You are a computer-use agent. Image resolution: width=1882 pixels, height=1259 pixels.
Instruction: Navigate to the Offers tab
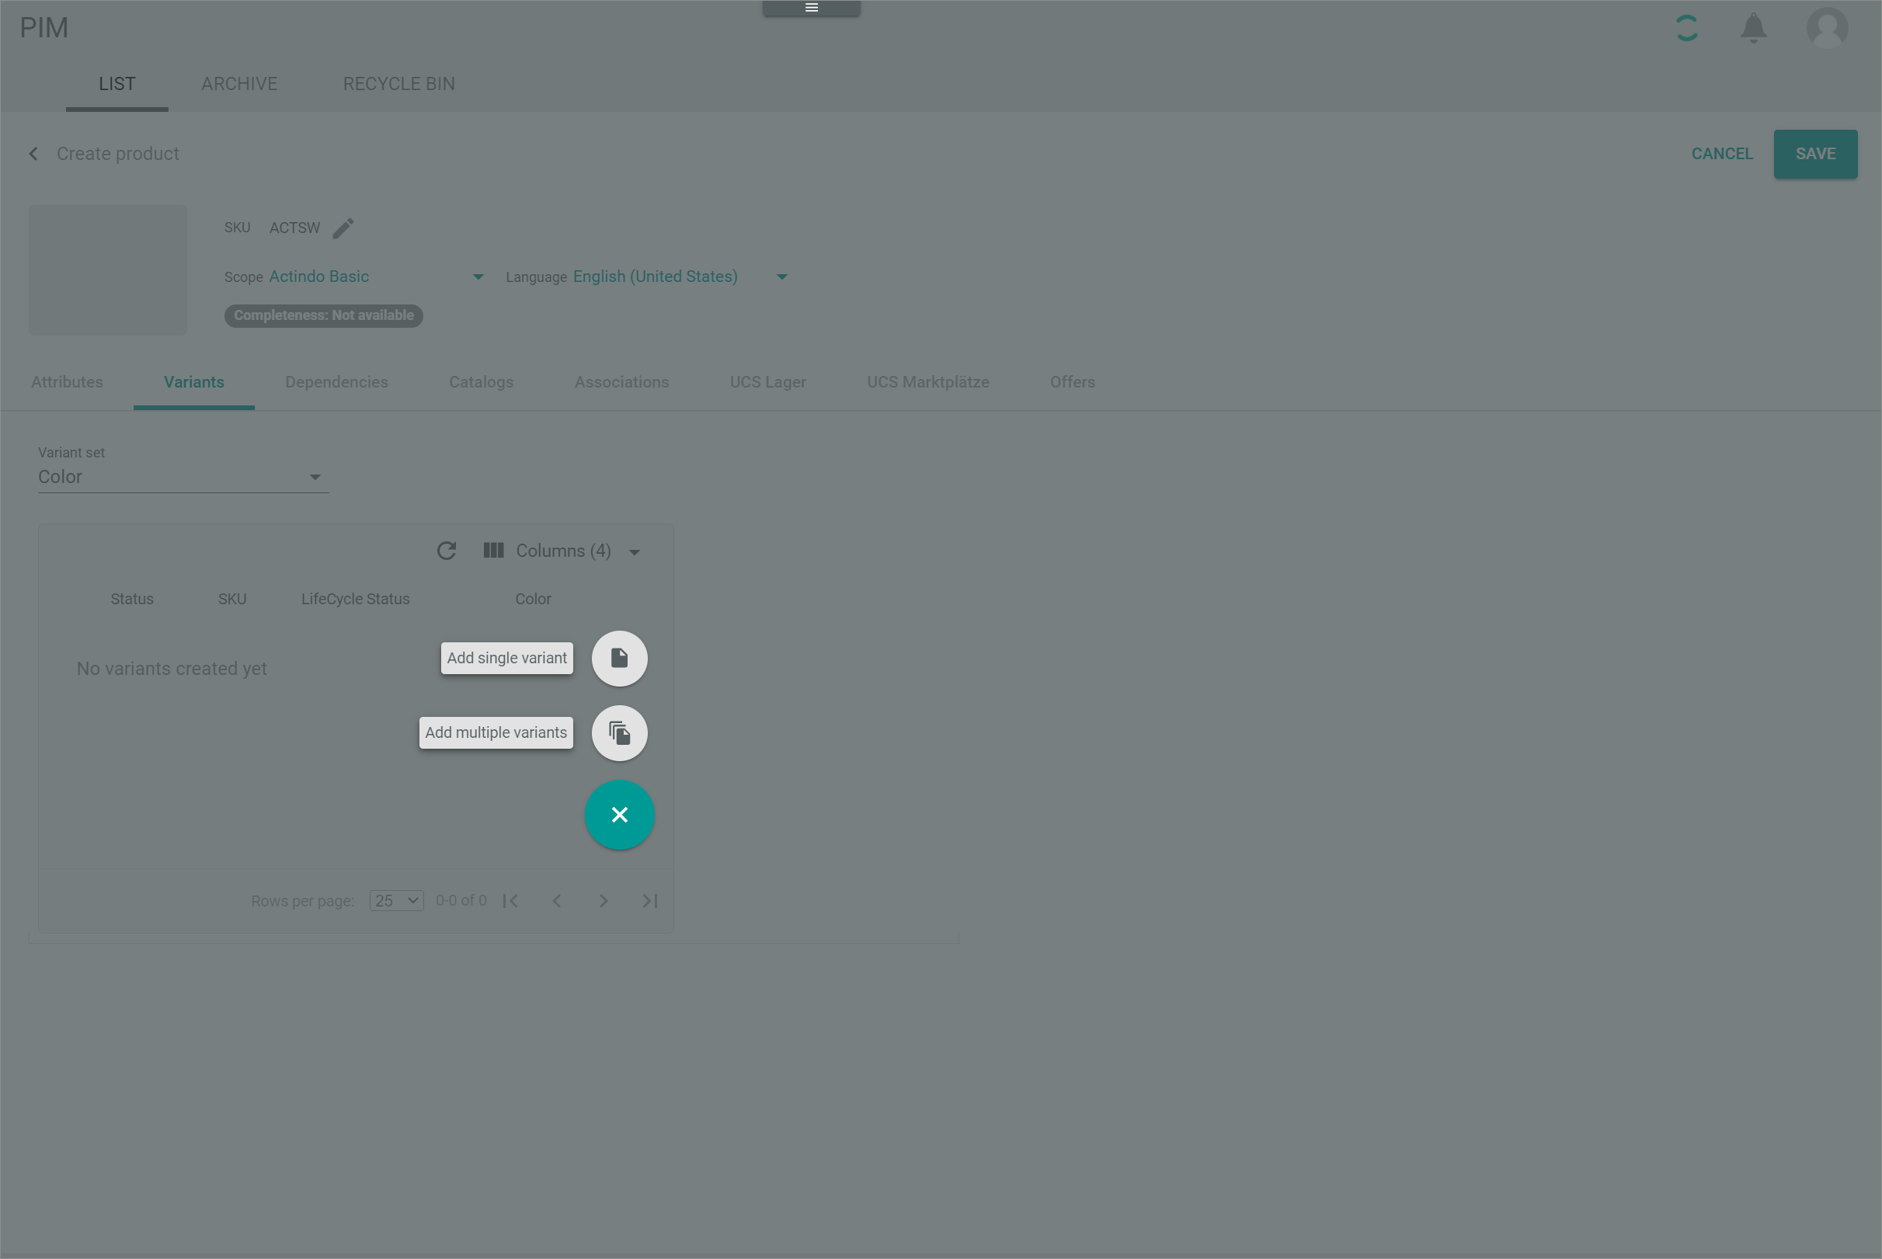(x=1073, y=382)
